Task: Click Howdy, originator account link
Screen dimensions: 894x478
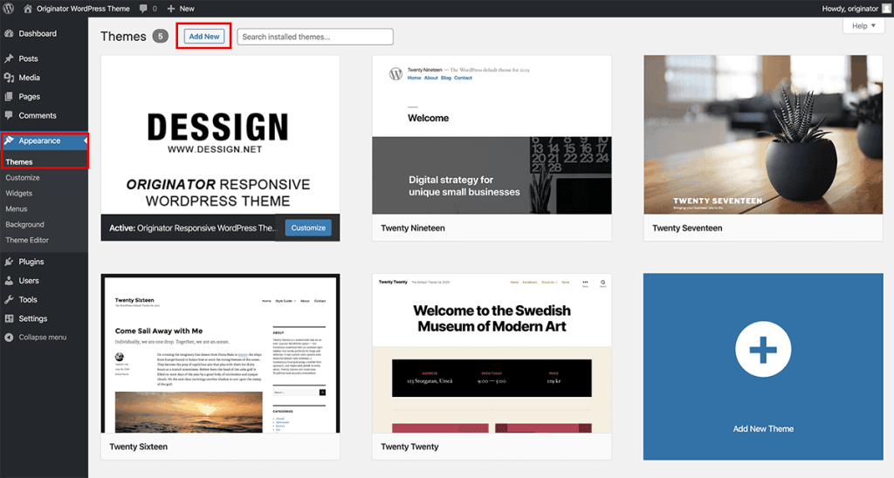Action: click(x=849, y=9)
